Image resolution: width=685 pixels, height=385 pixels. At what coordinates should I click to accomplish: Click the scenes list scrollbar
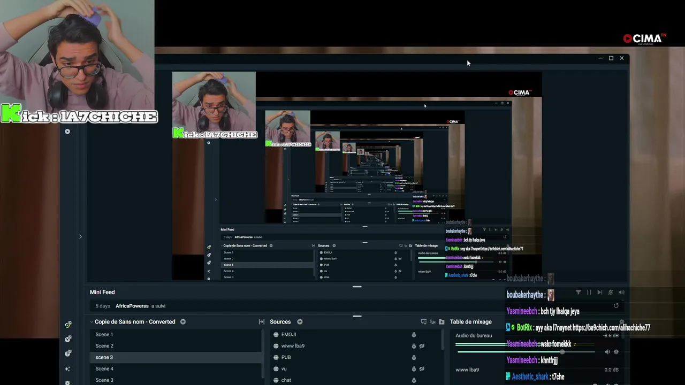coord(263,353)
